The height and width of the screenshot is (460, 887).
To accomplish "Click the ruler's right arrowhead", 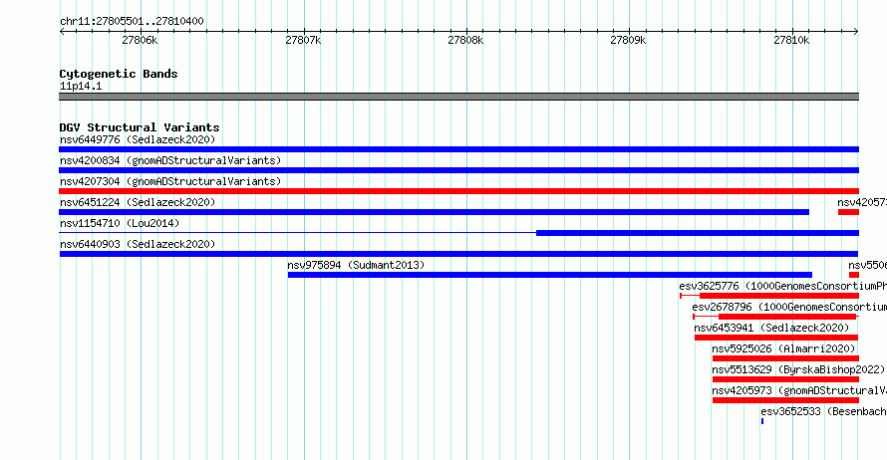I will pos(856,32).
